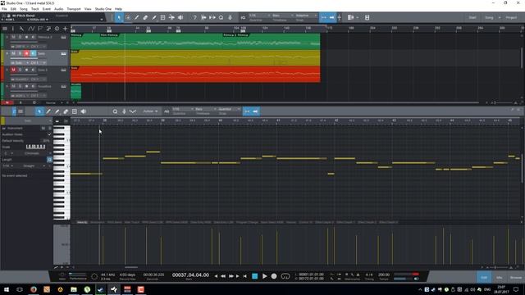Open the scale root key dropdown

click(x=8, y=153)
